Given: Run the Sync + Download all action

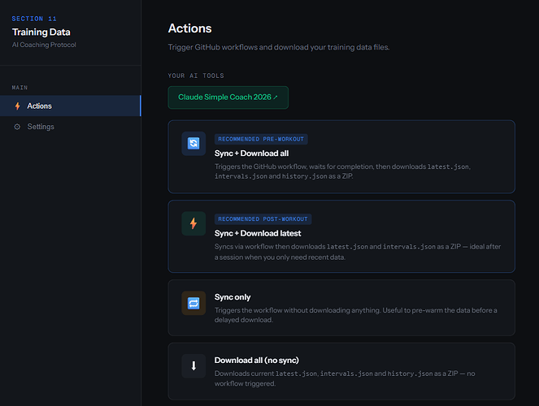Looking at the screenshot, I should (341, 157).
